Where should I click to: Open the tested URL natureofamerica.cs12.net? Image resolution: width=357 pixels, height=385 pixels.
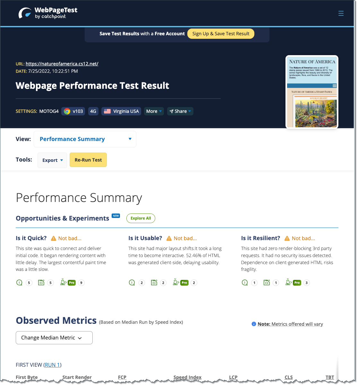(x=62, y=63)
